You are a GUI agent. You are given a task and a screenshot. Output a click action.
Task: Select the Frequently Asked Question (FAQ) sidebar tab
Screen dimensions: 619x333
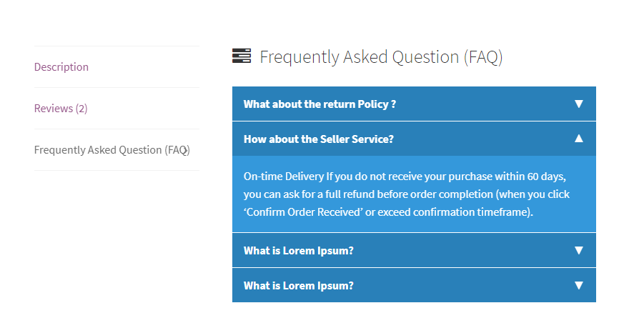112,150
